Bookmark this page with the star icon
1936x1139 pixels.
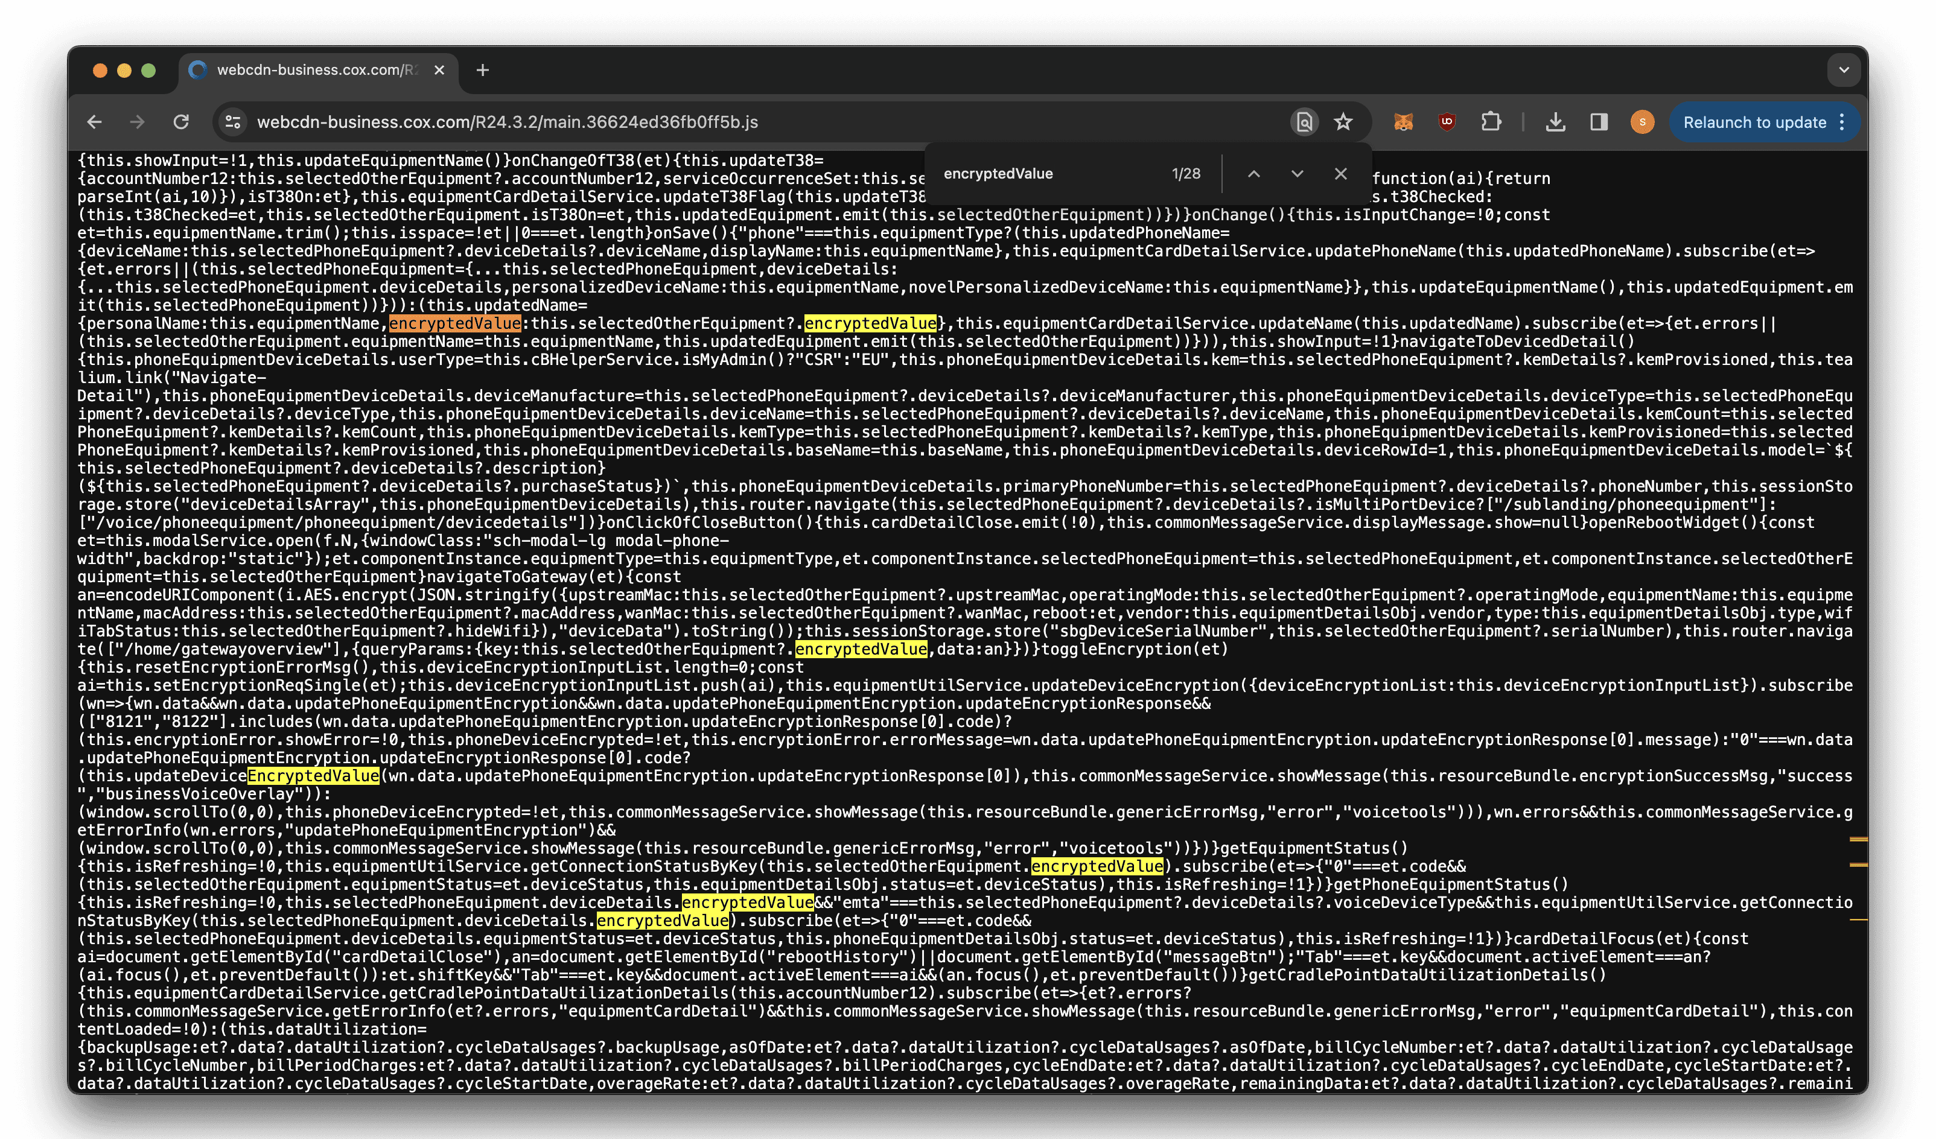[1343, 122]
